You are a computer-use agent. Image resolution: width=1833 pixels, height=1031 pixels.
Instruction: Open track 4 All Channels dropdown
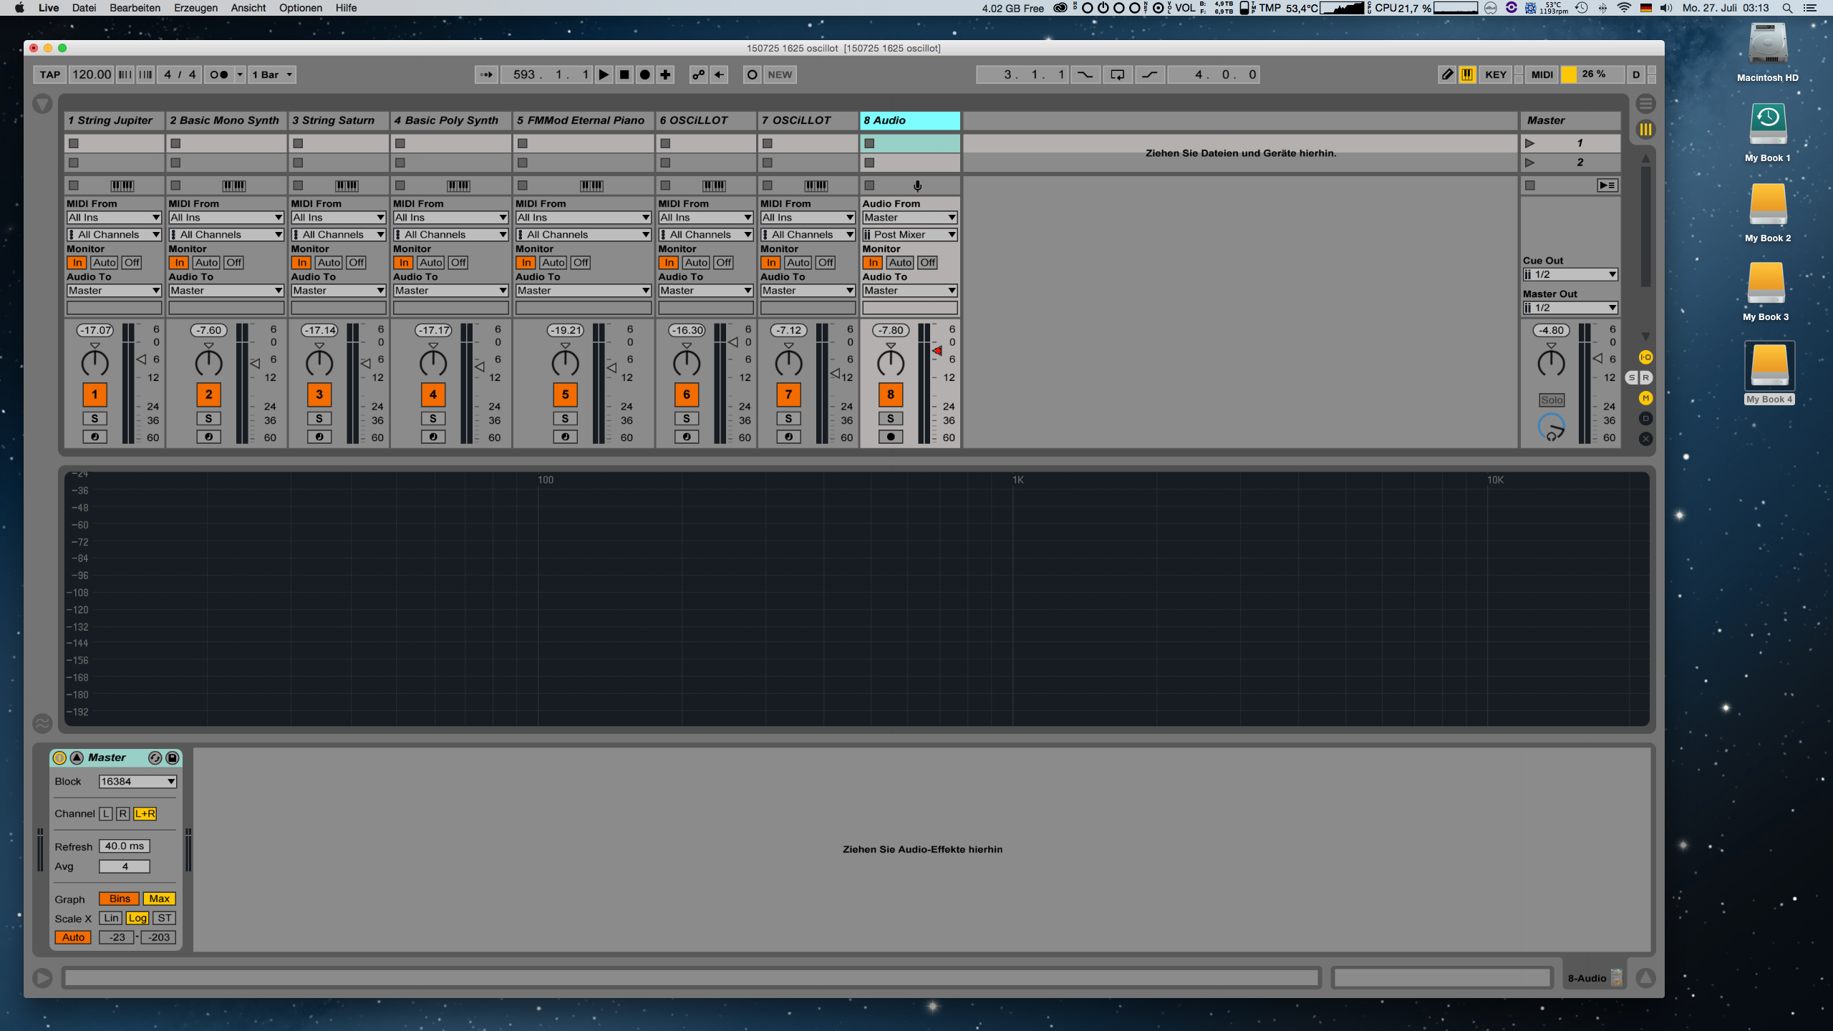coord(451,235)
